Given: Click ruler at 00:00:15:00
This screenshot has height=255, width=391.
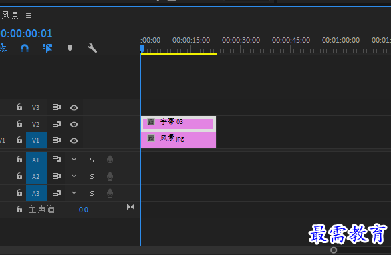Looking at the screenshot, I should (191, 40).
